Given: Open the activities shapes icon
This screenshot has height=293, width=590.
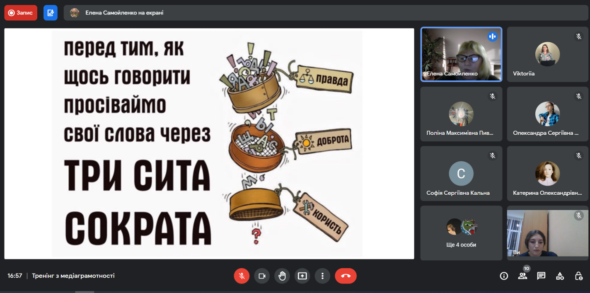Looking at the screenshot, I should click(x=560, y=276).
